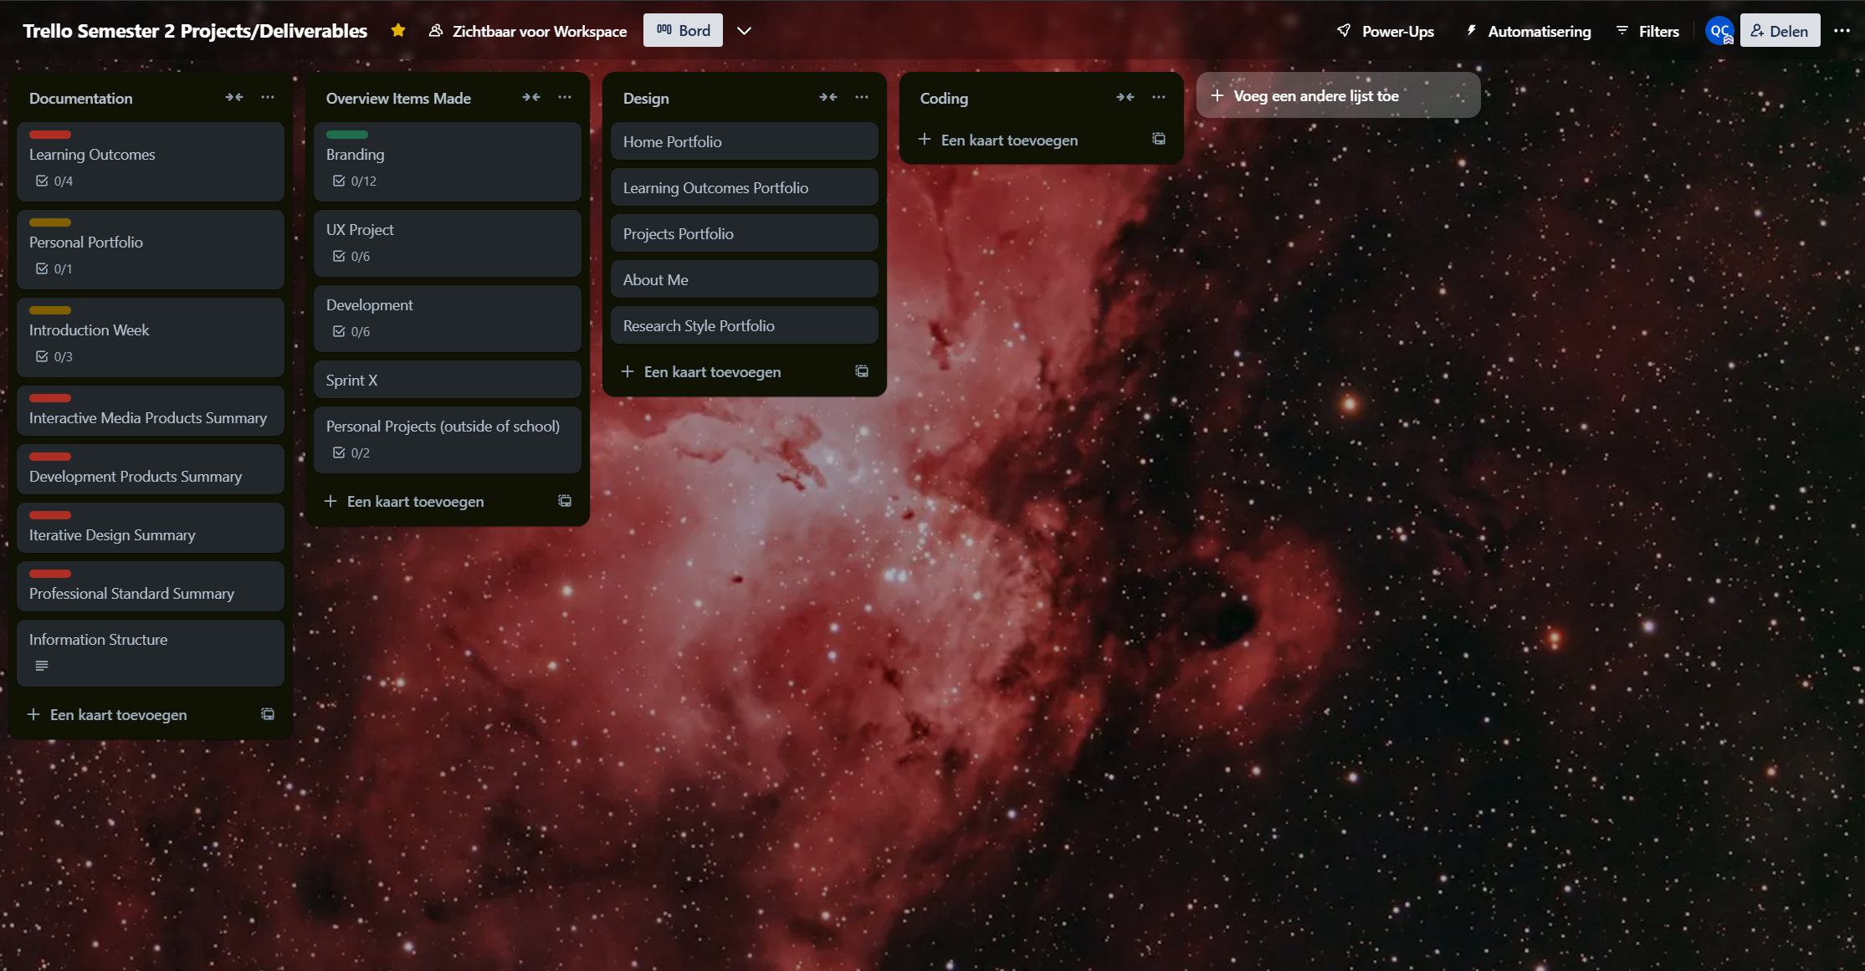Collapse the Documentation list
1865x971 pixels.
[234, 98]
